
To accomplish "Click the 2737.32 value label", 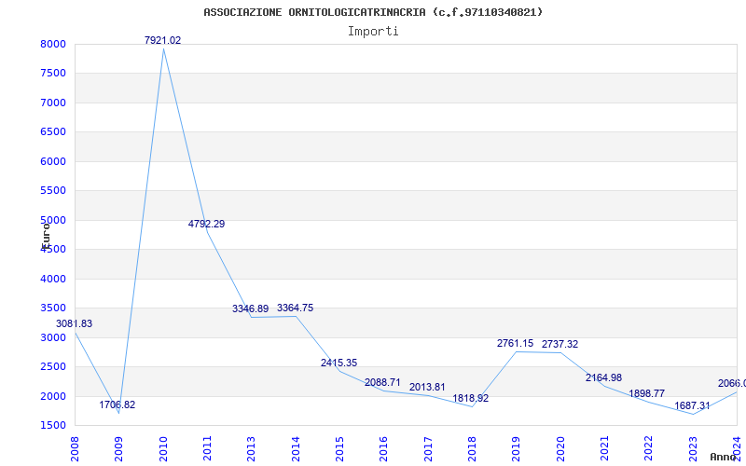I will pyautogui.click(x=559, y=345).
